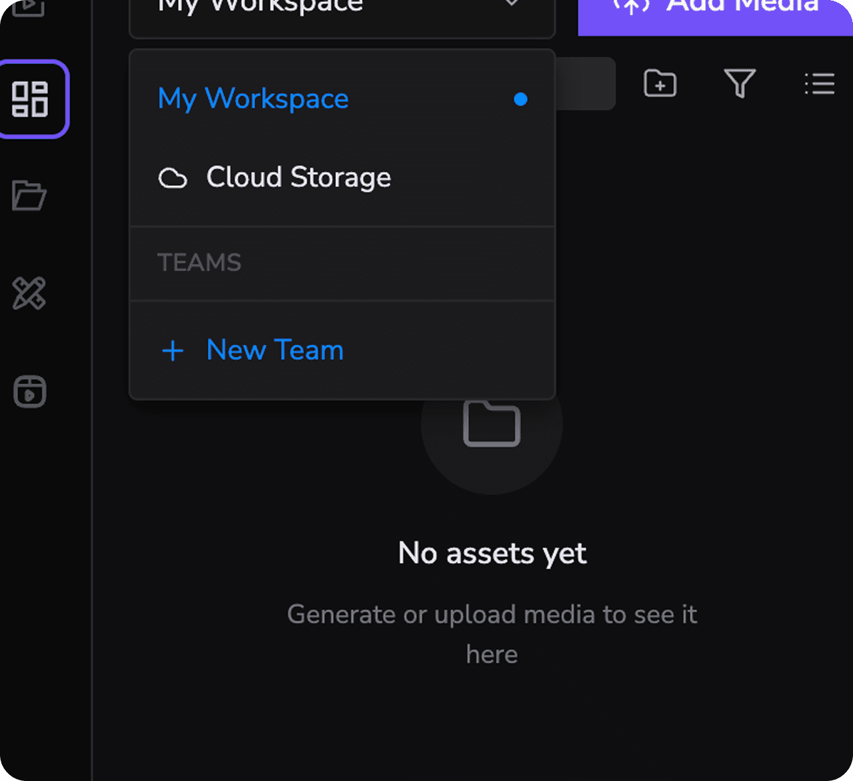The width and height of the screenshot is (853, 781).
Task: Open the projects folder icon in sidebar
Action: tap(29, 196)
